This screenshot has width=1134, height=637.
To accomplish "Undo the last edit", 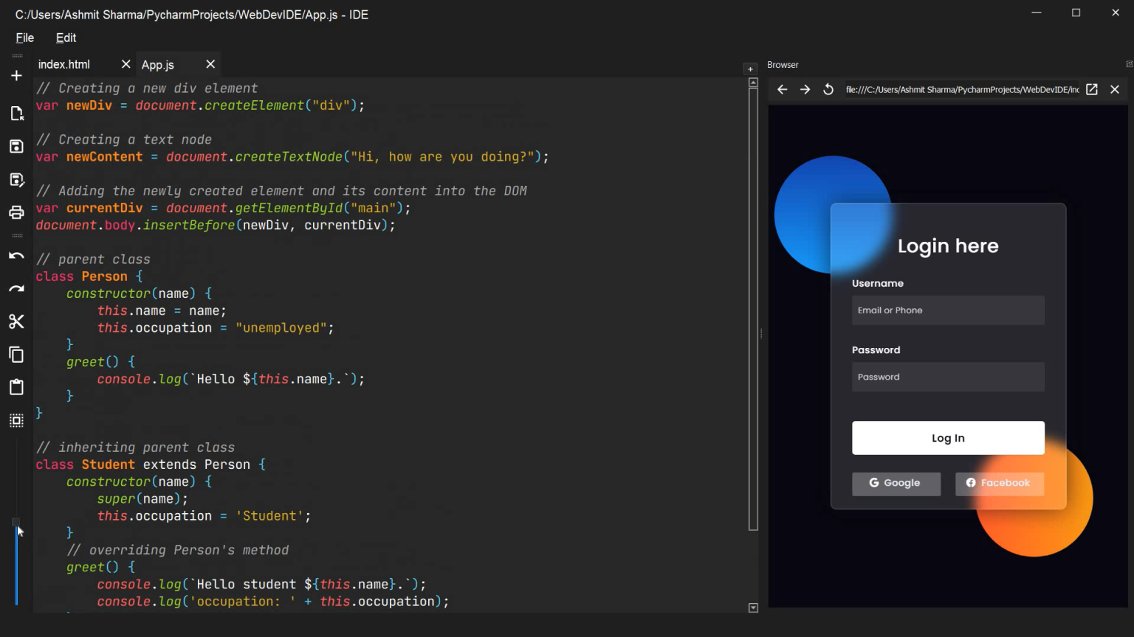I will [16, 254].
